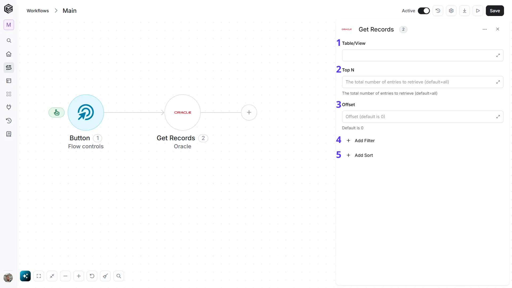Click the Get Records node label text
Viewport: 512px width, 288px height.
coord(176,138)
